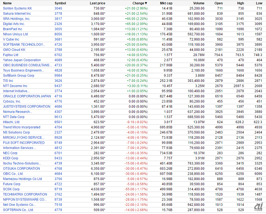Open the SCSK Corp link
This screenshot has height=214, width=266.
pyautogui.click(x=11, y=189)
